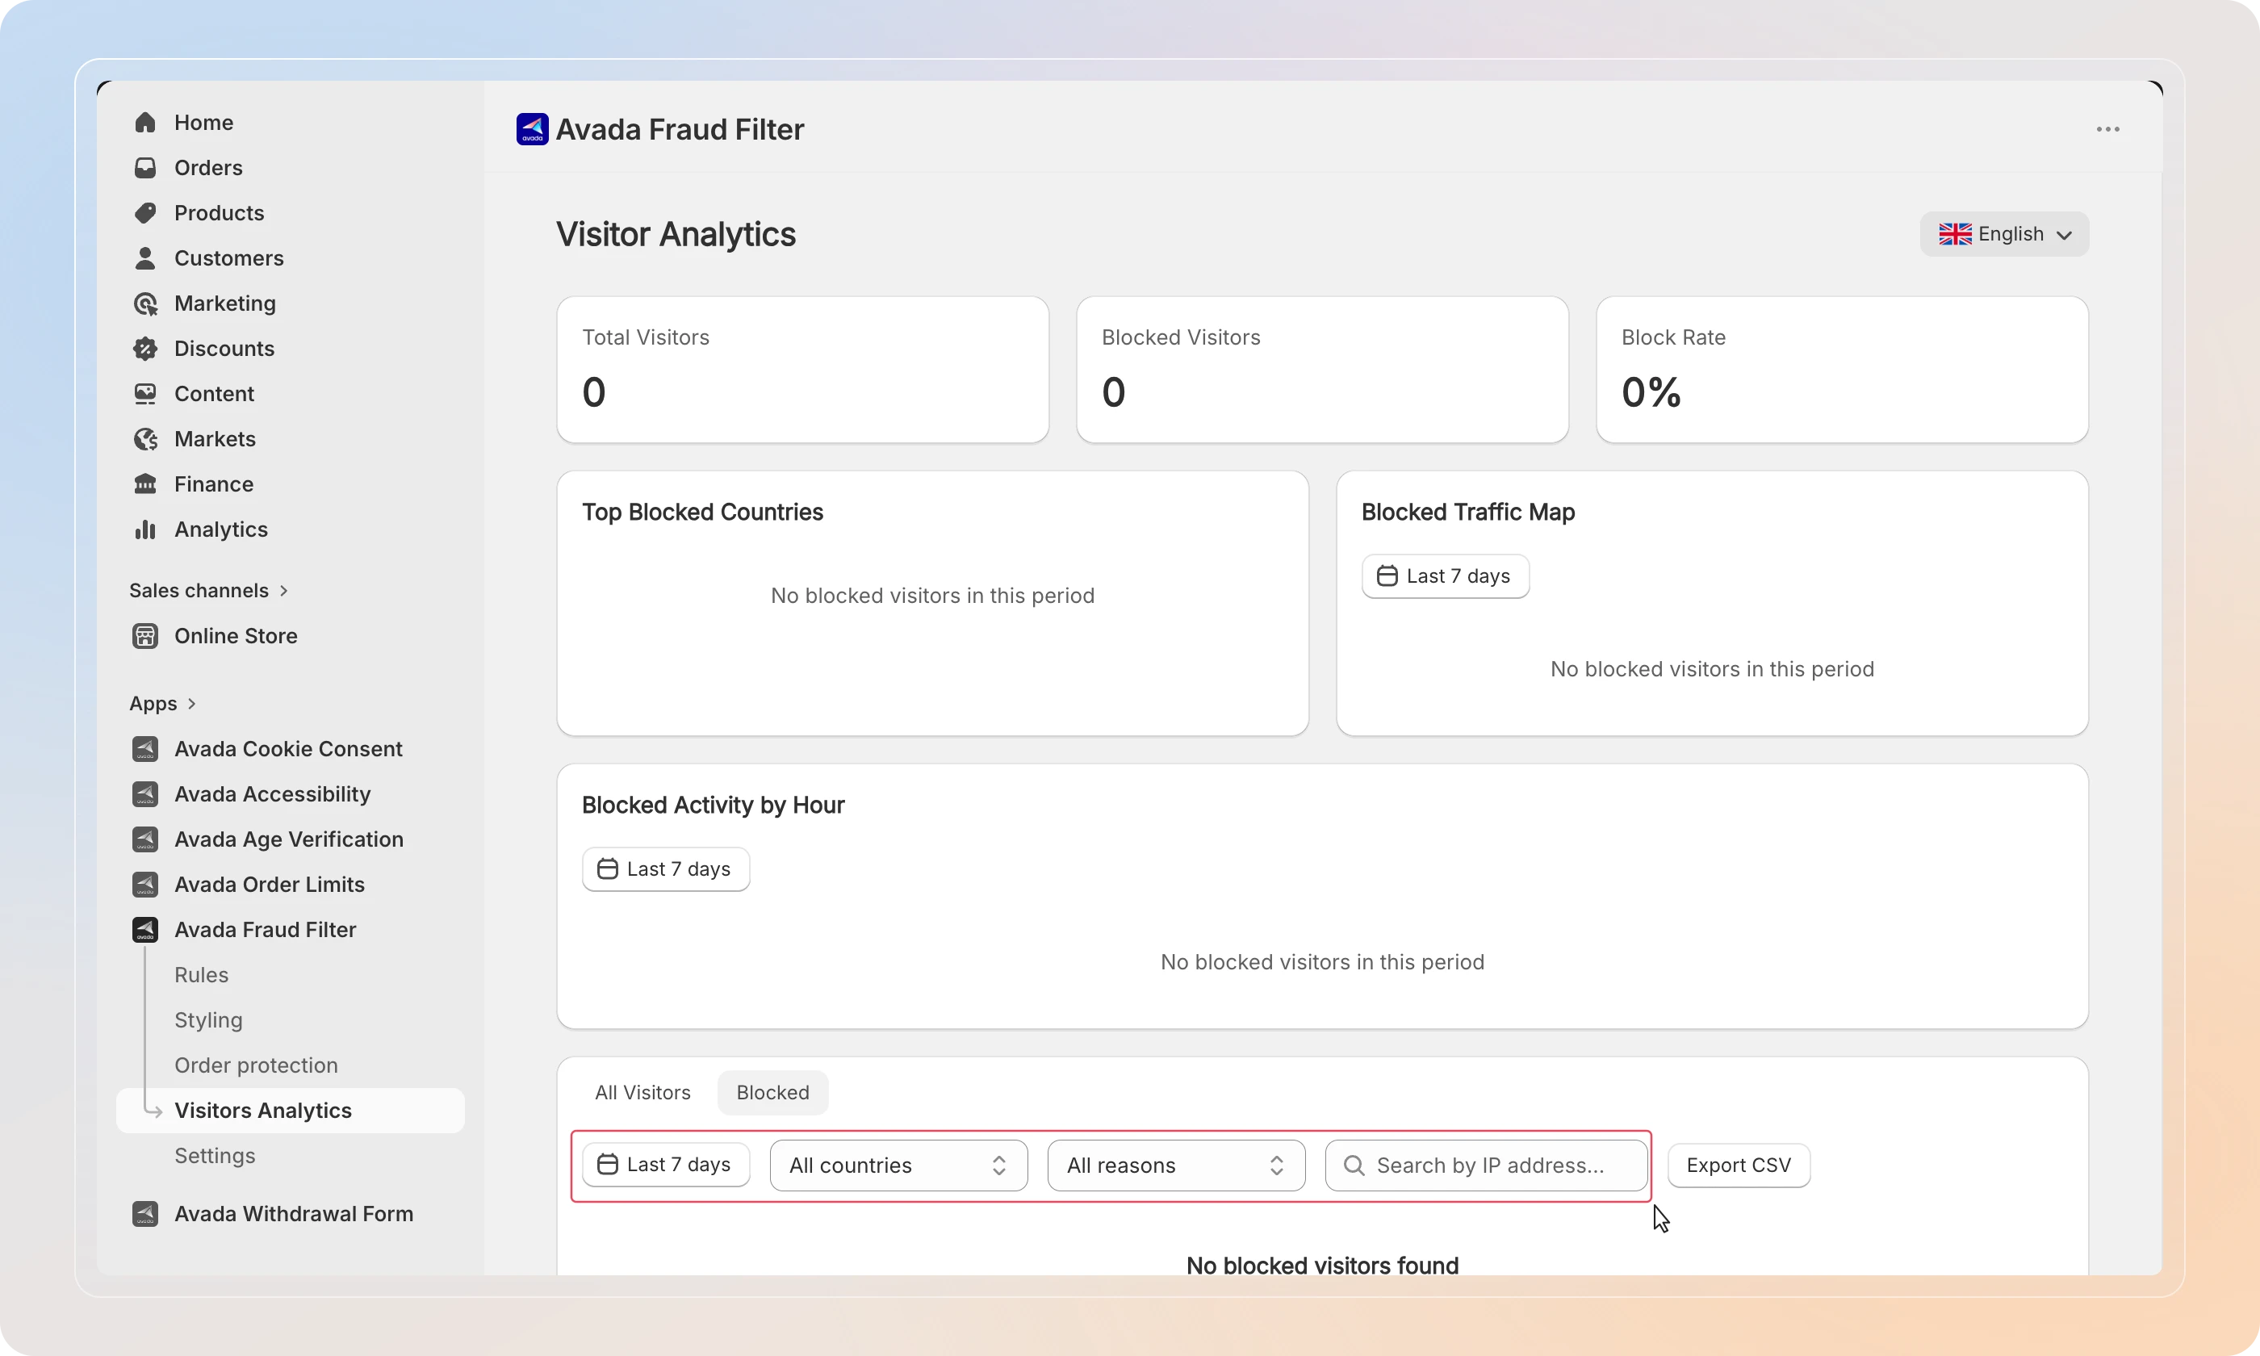Open Home via its house icon
The height and width of the screenshot is (1356, 2260).
[145, 123]
